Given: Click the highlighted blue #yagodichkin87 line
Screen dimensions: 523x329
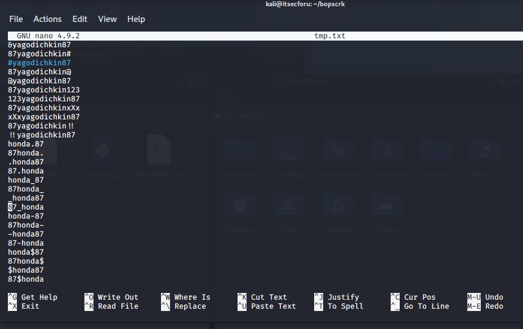Looking at the screenshot, I should click(39, 63).
